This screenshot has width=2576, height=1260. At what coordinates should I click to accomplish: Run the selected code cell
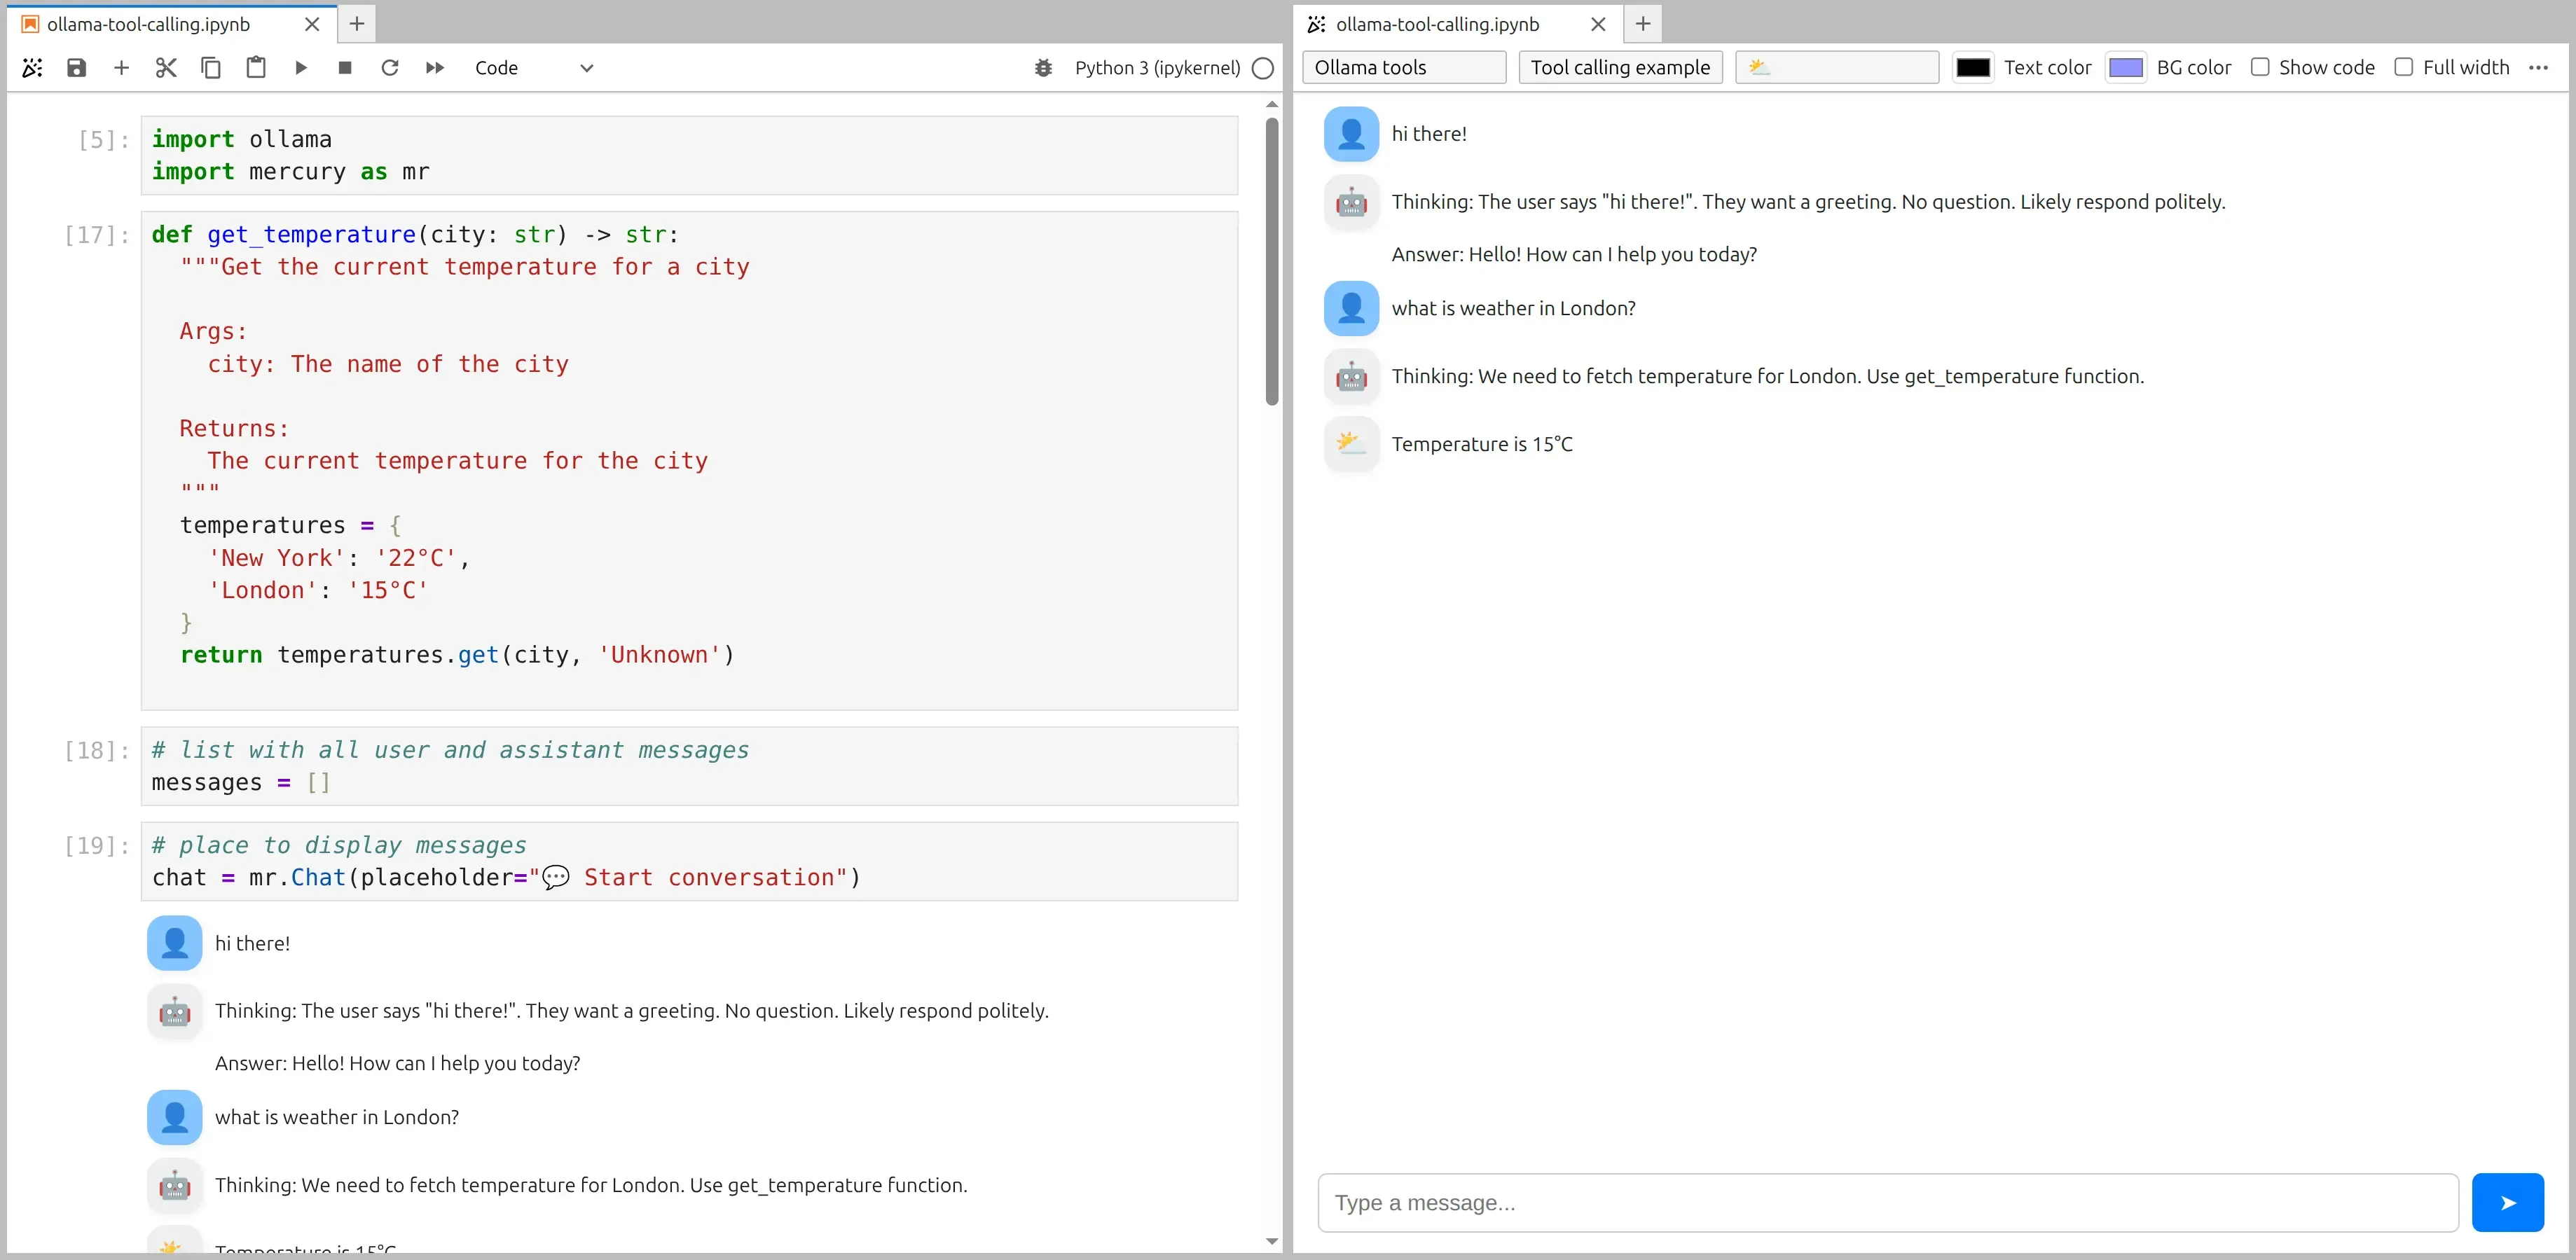(x=300, y=67)
